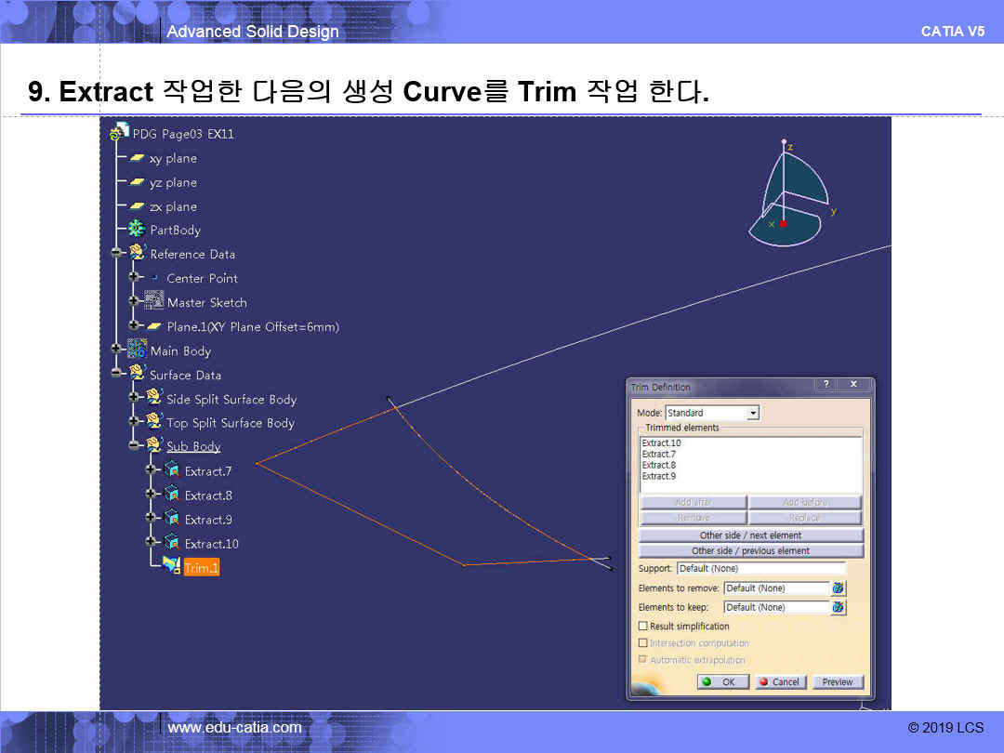Click the Preview button
Image resolution: width=1004 pixels, height=753 pixels.
click(837, 681)
